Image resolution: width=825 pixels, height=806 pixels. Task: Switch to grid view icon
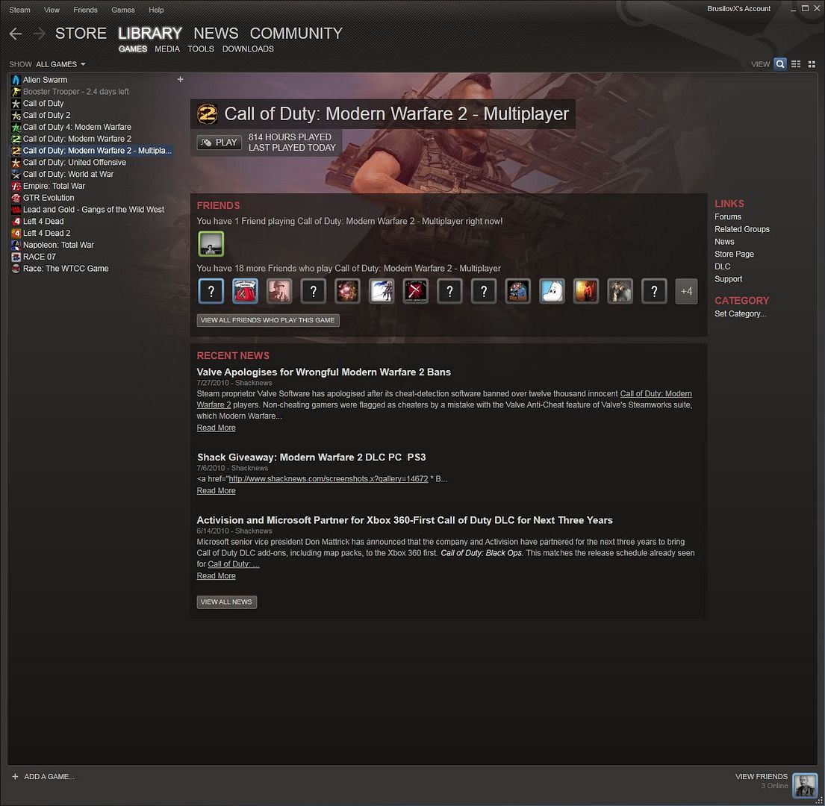[812, 64]
